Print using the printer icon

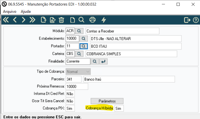(x=93, y=20)
